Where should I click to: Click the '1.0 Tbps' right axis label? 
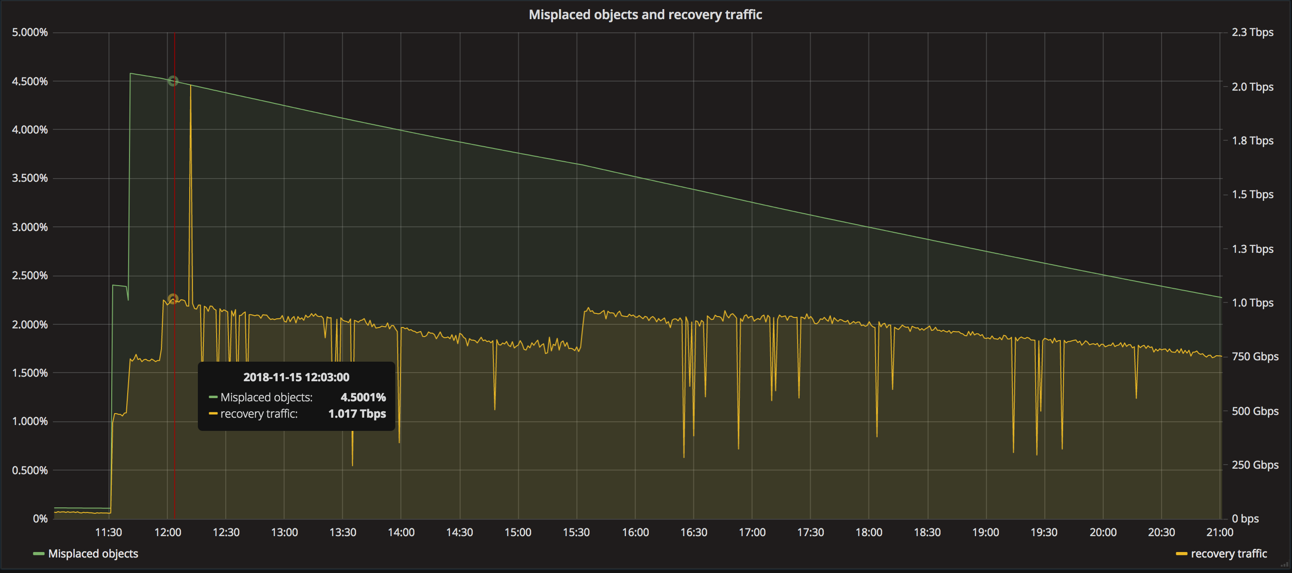[x=1252, y=303]
